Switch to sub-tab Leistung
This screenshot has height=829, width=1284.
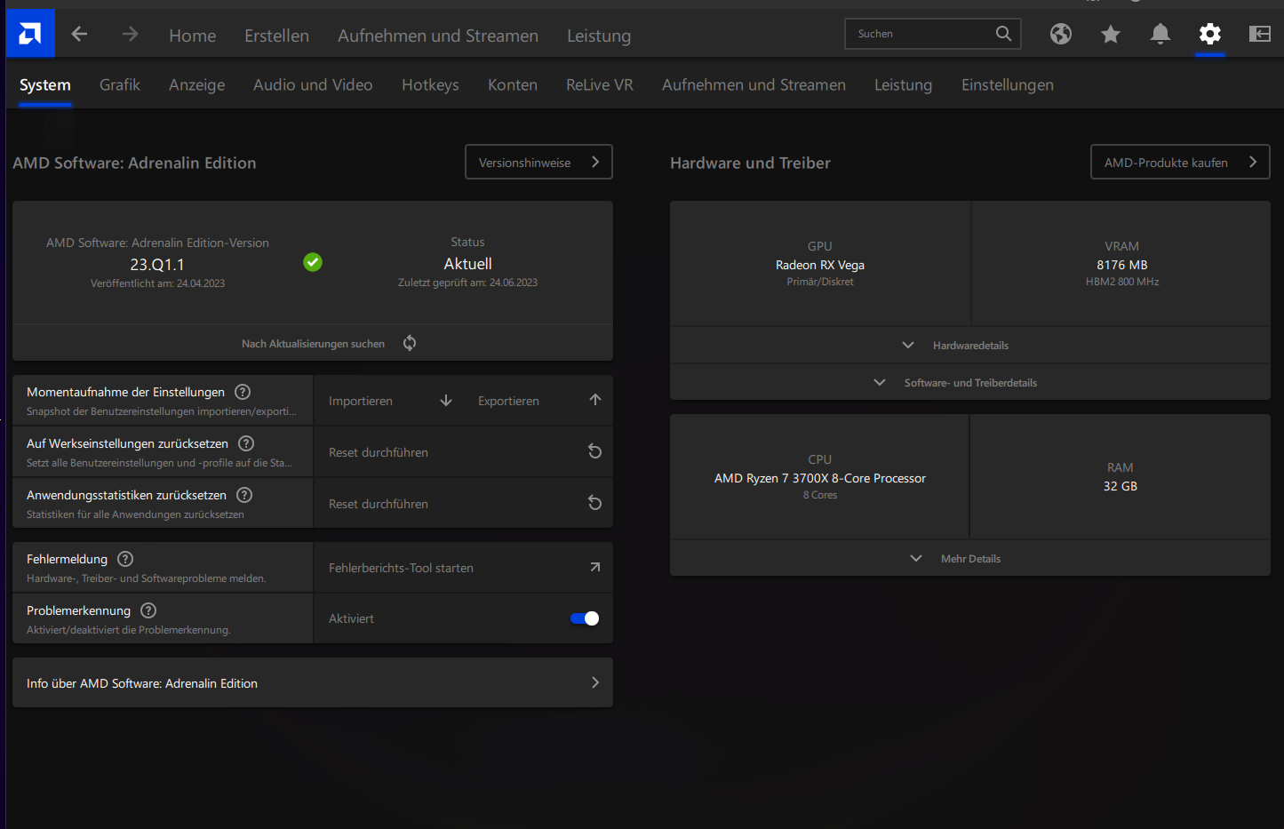click(903, 84)
